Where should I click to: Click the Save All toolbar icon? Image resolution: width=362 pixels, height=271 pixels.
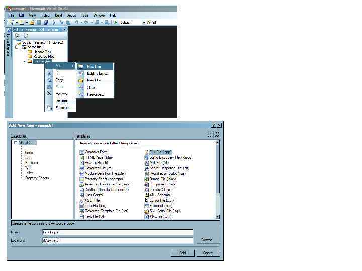pos(46,23)
